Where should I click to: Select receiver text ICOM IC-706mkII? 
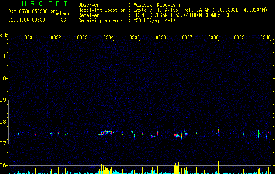click(153, 15)
